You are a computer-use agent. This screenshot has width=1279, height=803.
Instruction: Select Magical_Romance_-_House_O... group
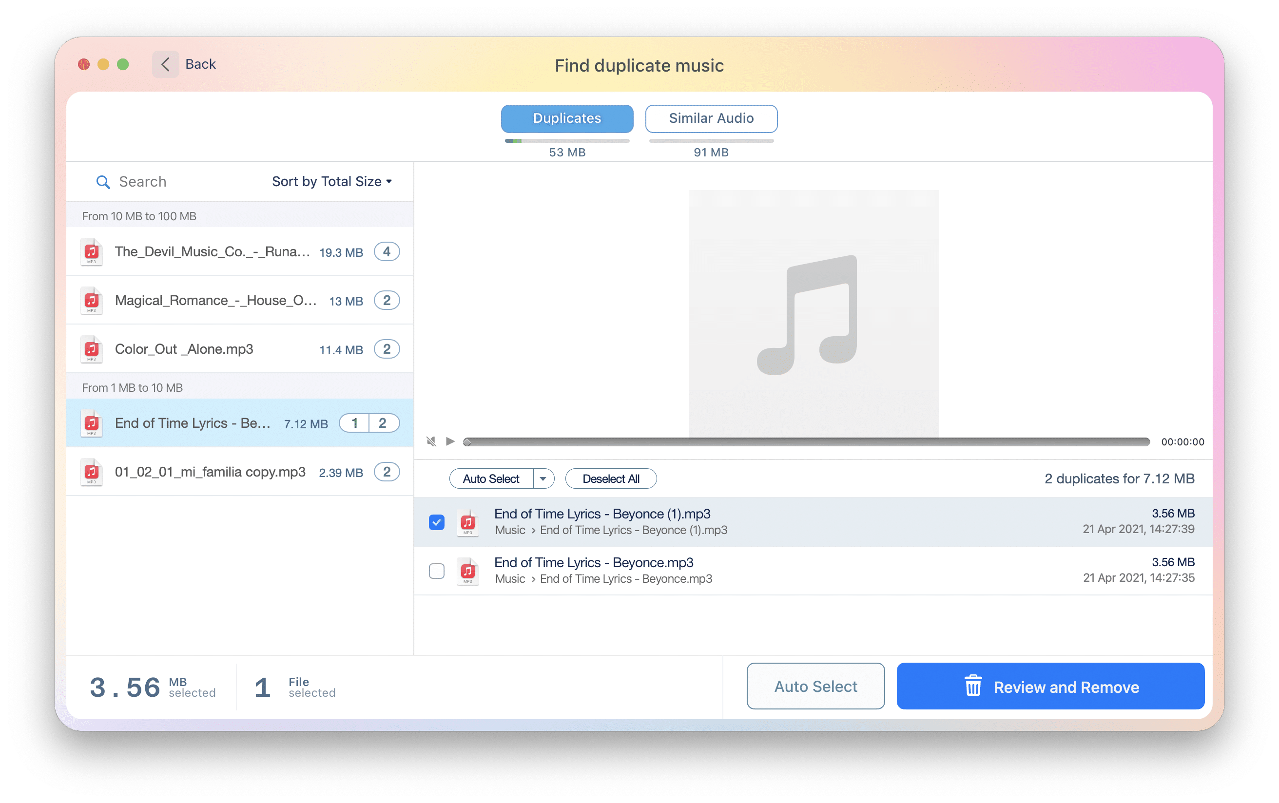coord(240,301)
